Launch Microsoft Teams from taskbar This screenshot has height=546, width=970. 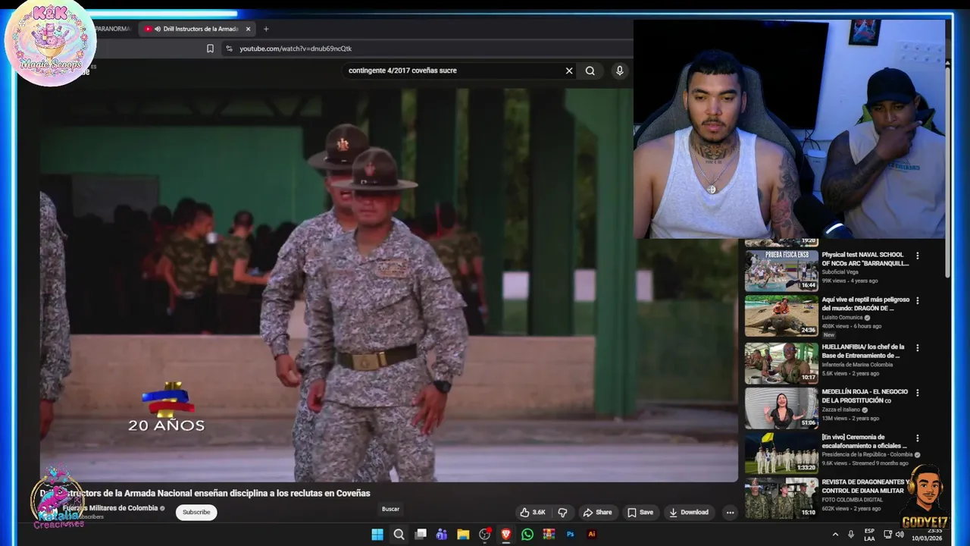442,534
